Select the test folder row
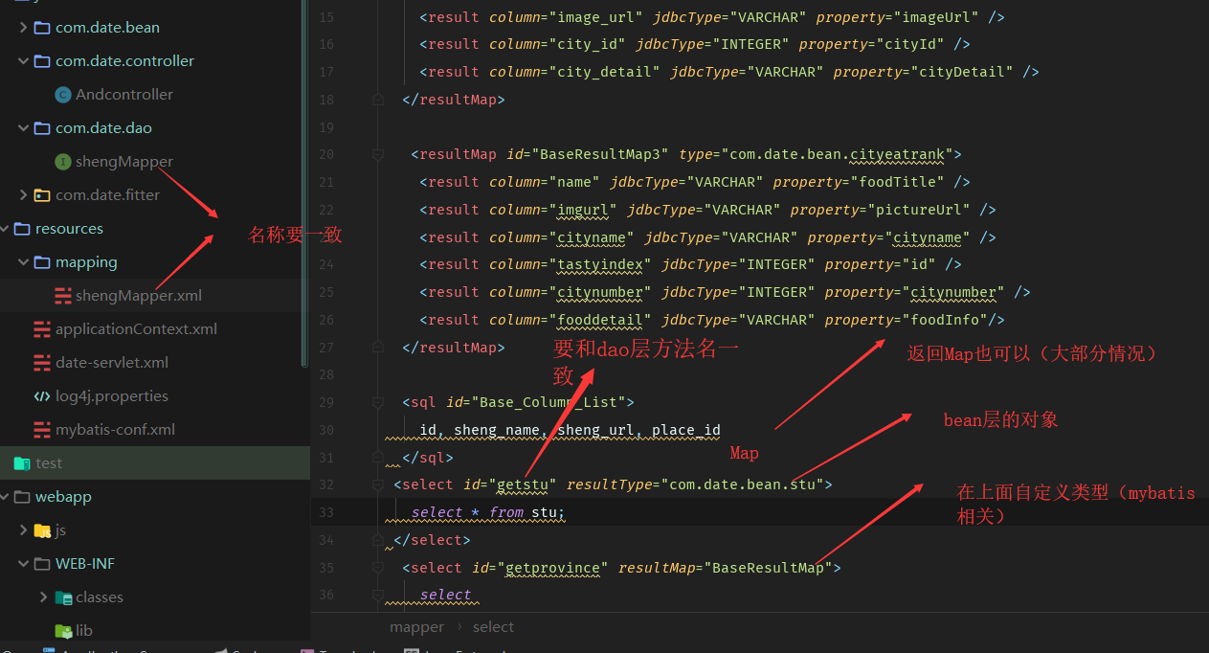The image size is (1209, 653). [x=155, y=463]
